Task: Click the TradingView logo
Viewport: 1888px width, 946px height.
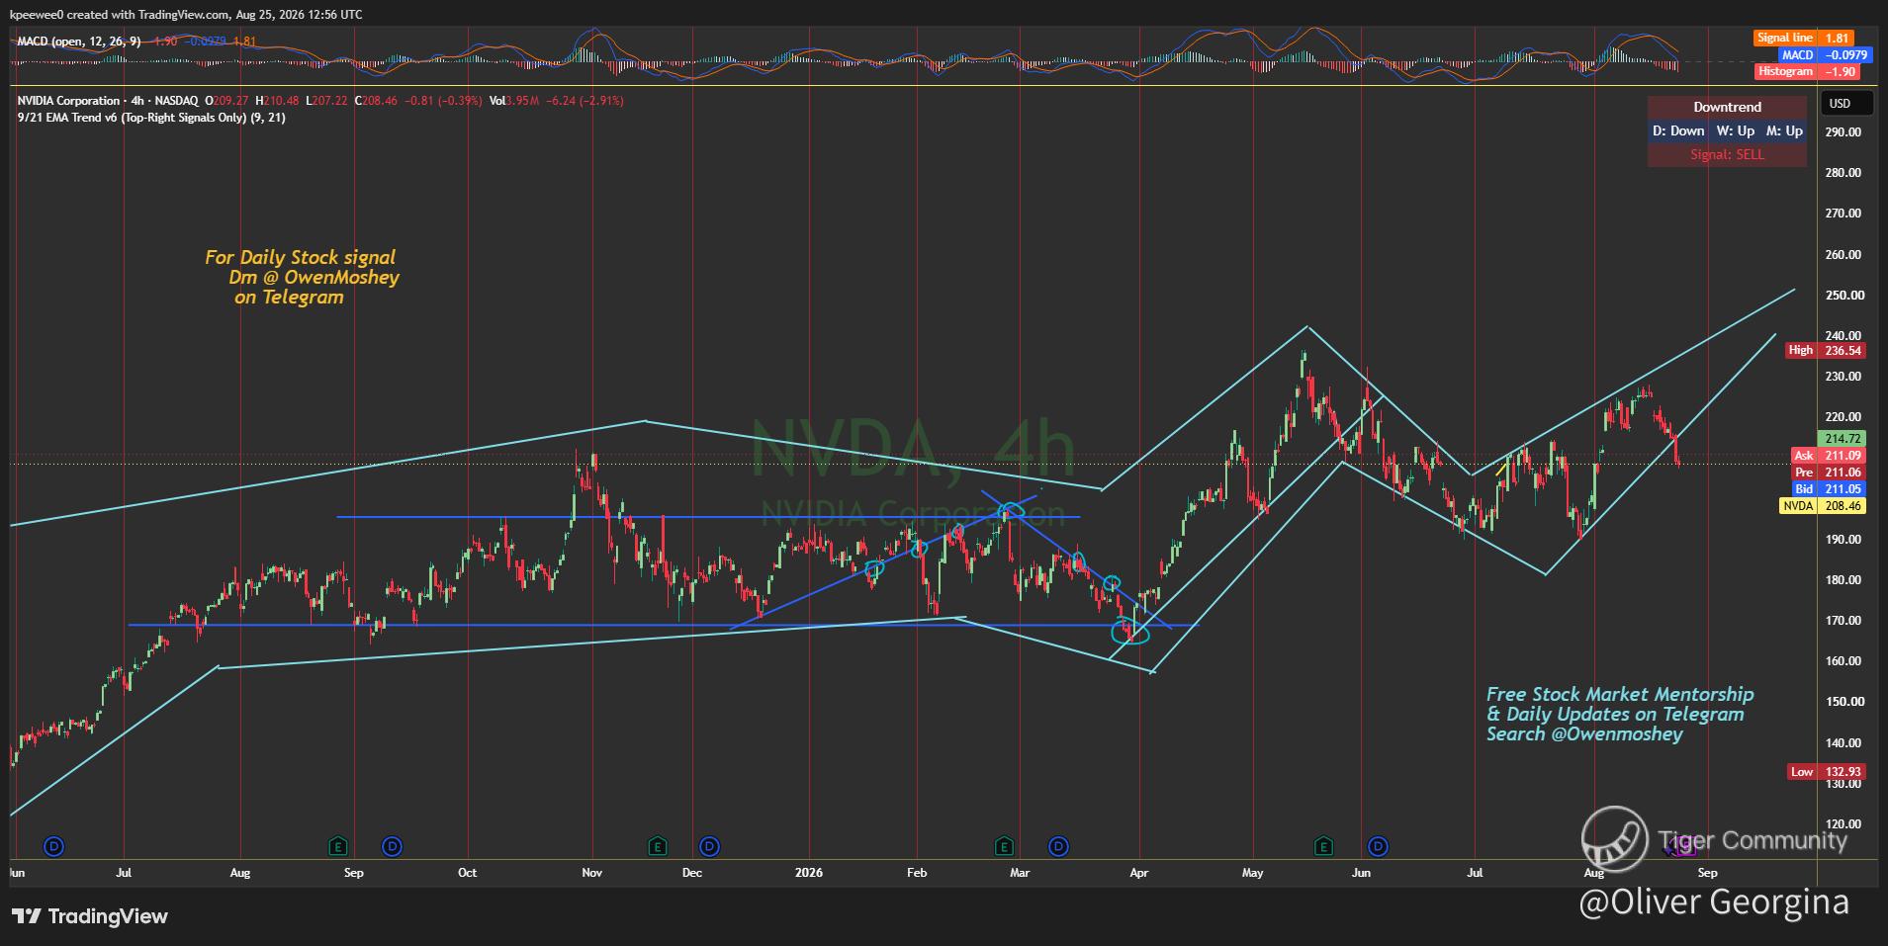Action: (90, 916)
